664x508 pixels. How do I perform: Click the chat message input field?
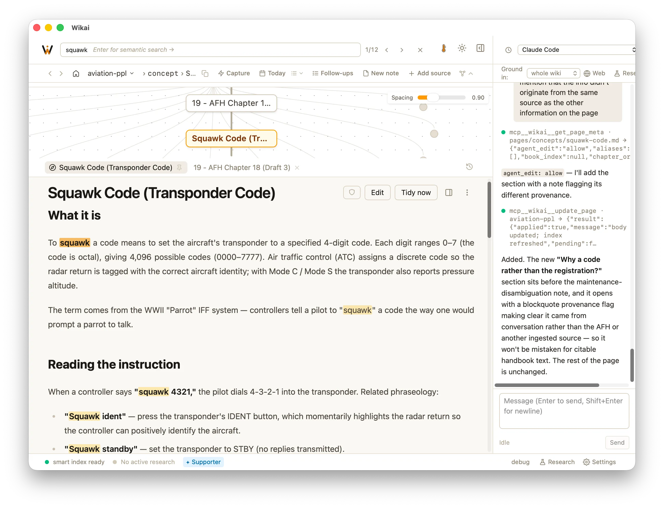click(564, 411)
